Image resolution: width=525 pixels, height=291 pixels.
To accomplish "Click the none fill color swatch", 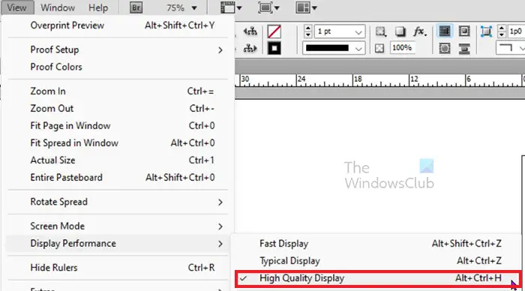I will [x=274, y=31].
